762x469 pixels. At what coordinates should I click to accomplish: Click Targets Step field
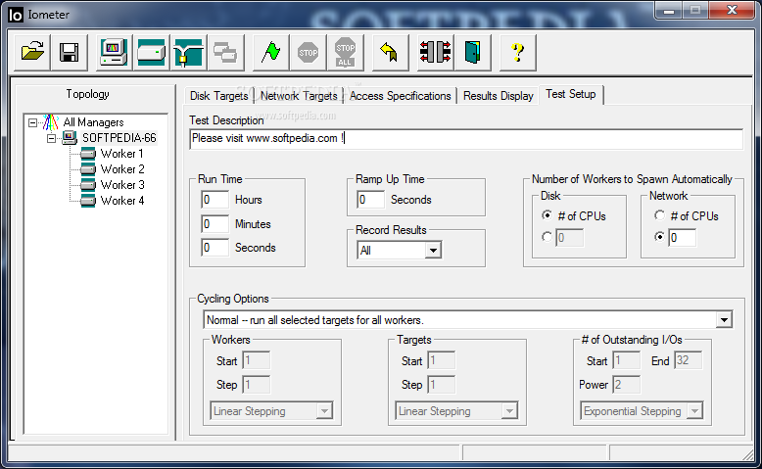pyautogui.click(x=442, y=385)
